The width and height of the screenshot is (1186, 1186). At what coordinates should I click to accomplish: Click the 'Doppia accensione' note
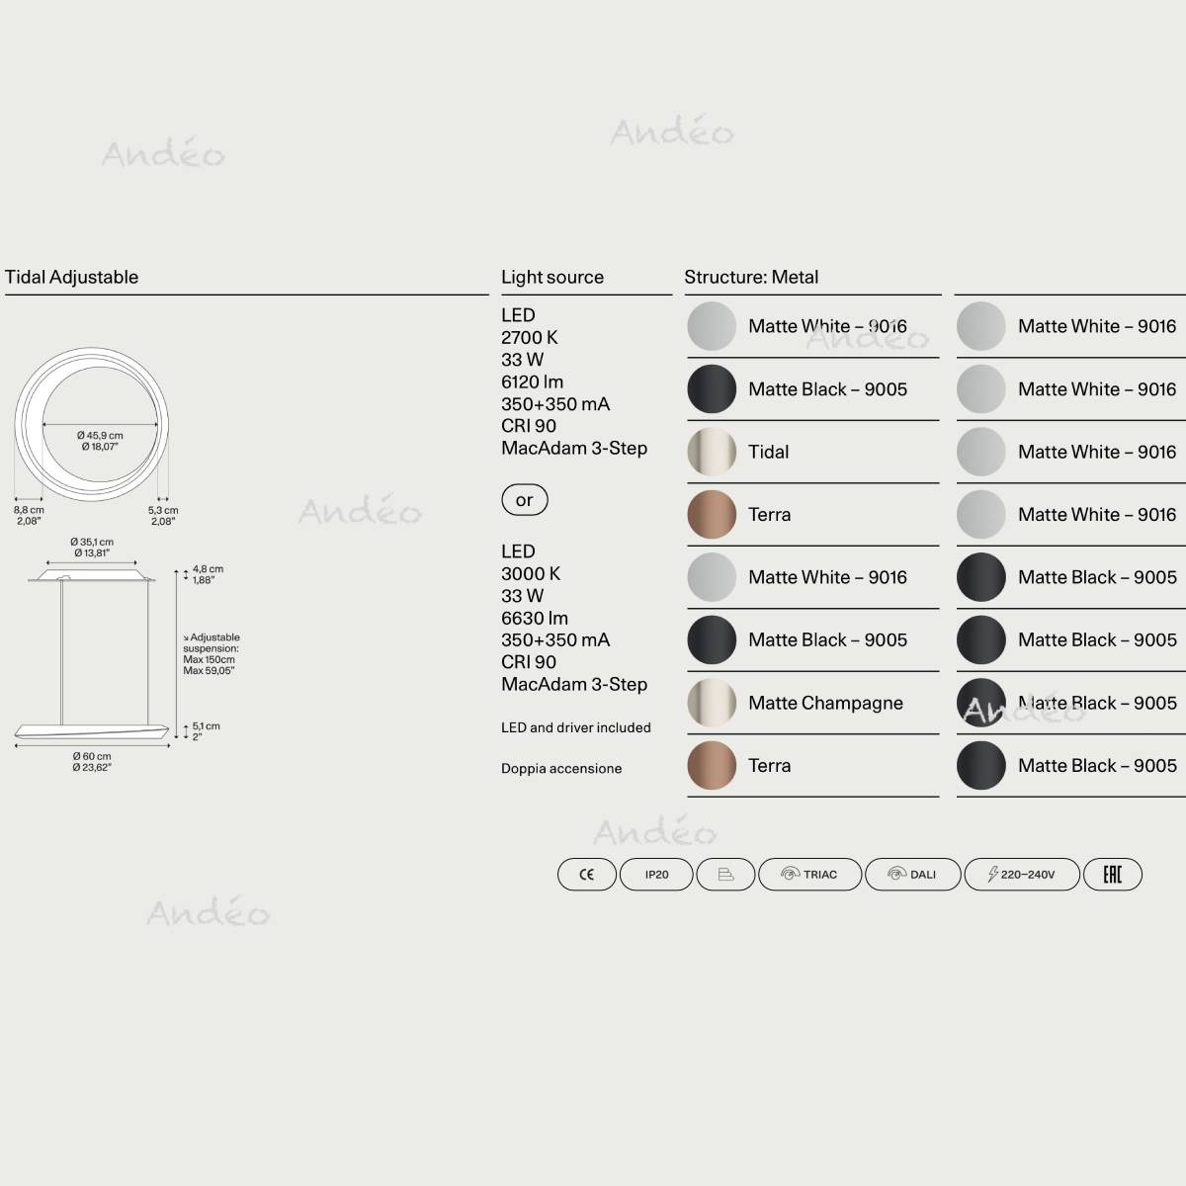(x=561, y=768)
